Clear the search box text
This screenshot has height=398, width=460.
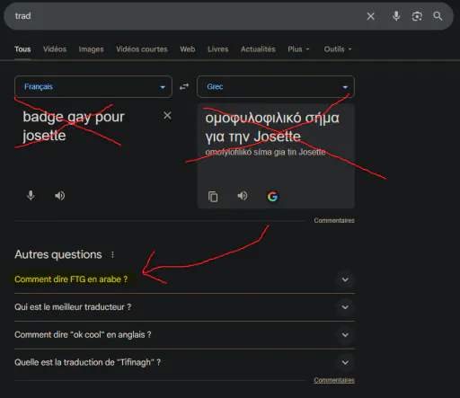[371, 16]
